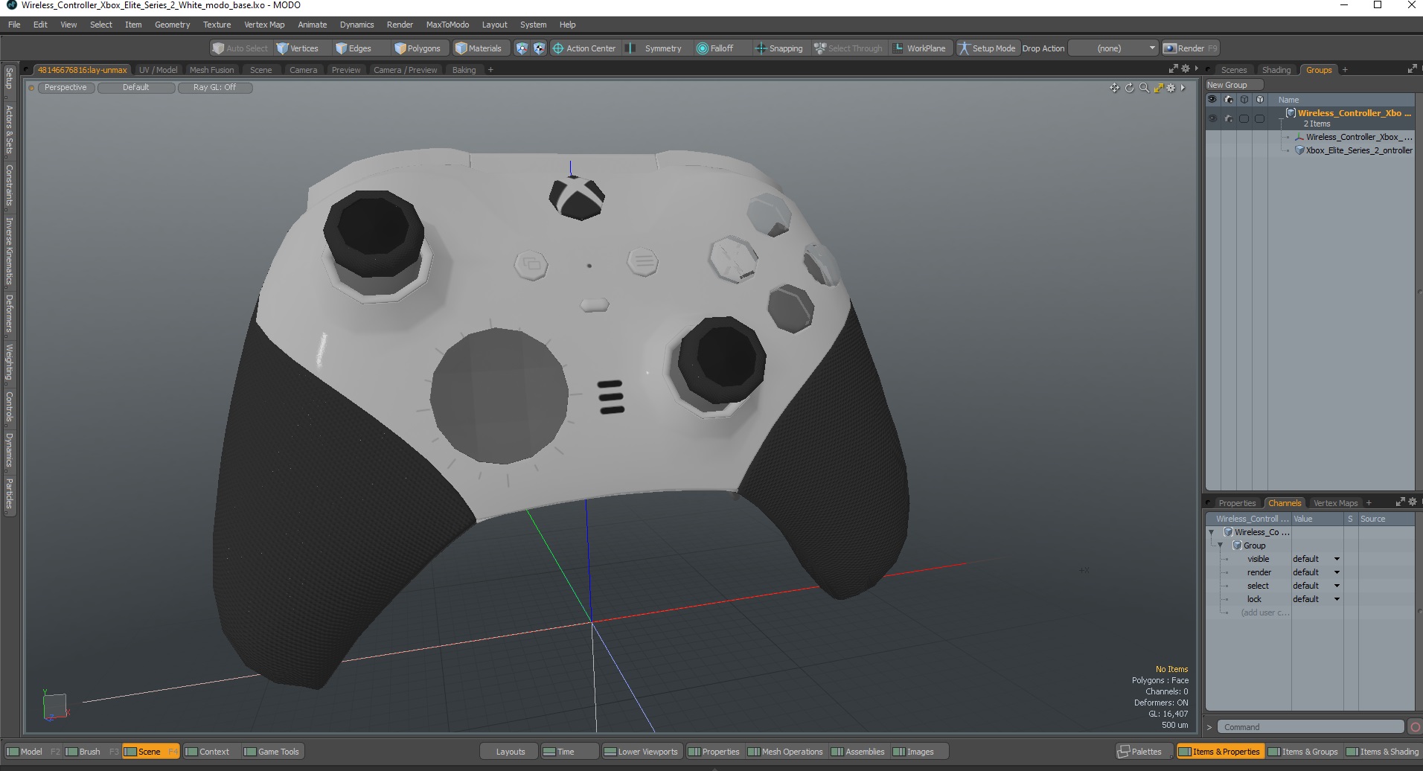Toggle Select Through
Screen dimensions: 1423x771
click(x=848, y=48)
